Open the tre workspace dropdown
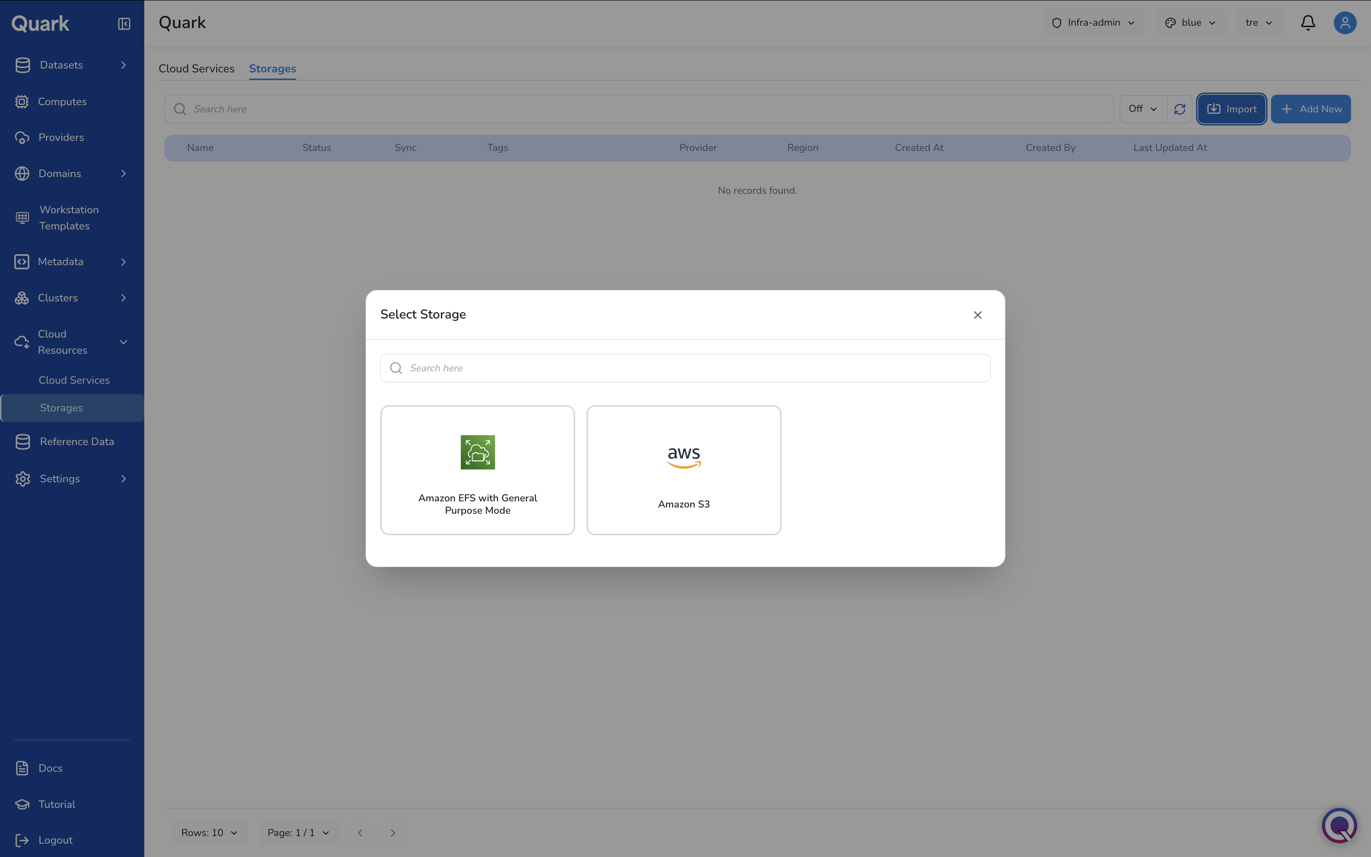Screen dimensions: 1371x857 1259,23
